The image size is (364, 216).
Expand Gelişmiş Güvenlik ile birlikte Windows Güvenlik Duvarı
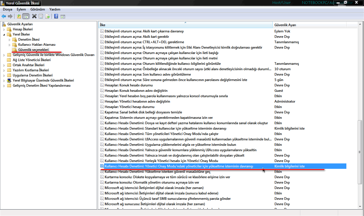point(4,55)
